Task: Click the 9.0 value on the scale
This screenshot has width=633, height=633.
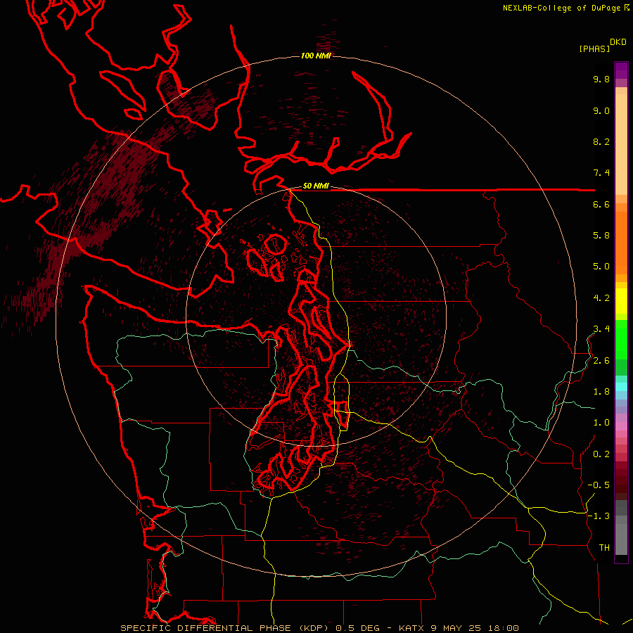Action: click(x=601, y=110)
